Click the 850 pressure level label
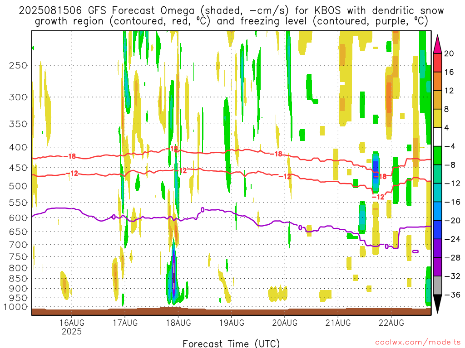Image resolution: width=465 pixels, height=348 pixels. coord(18,279)
